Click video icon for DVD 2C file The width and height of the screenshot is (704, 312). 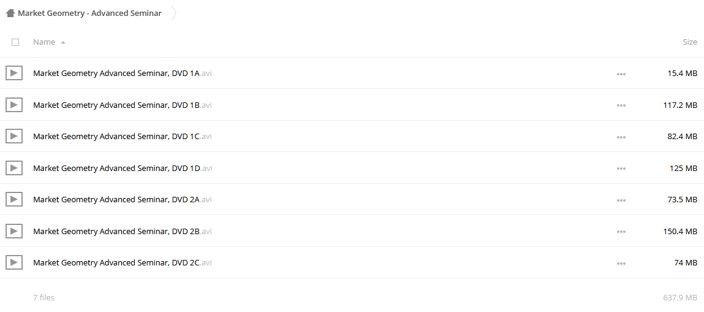14,262
